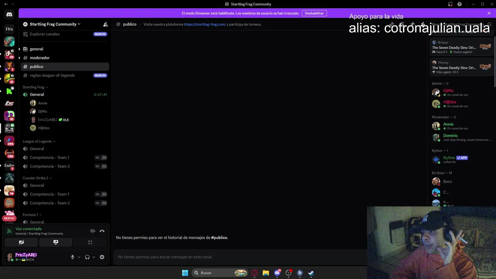Open microphone input options chevron

point(79,257)
